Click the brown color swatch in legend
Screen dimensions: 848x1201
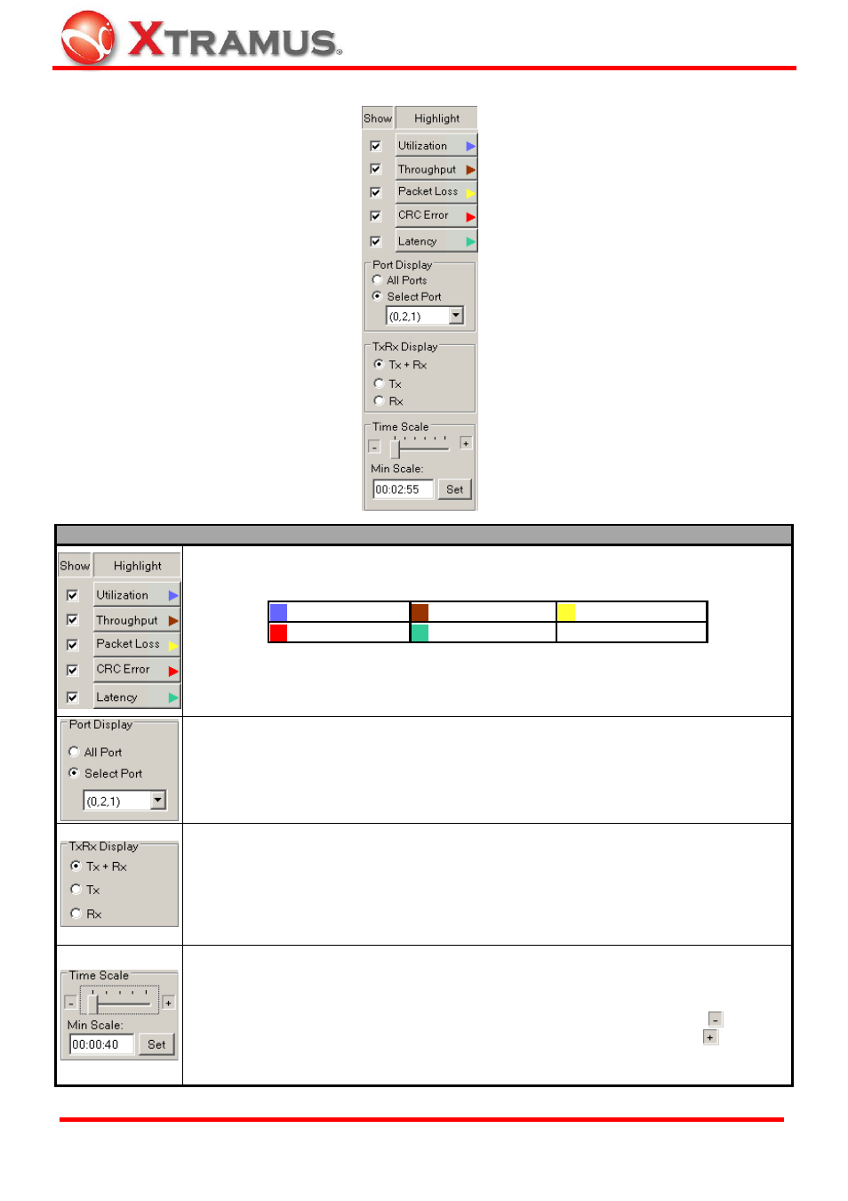pos(420,612)
